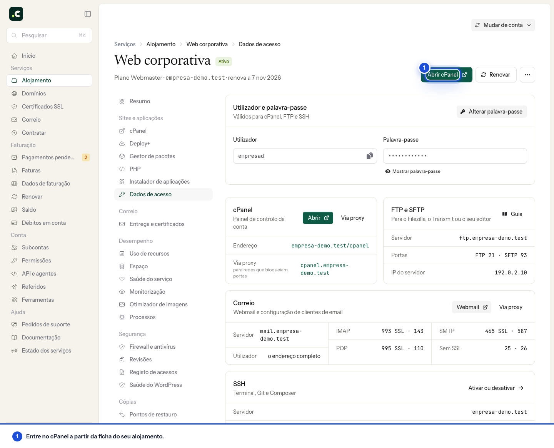Open the FTP e SFTP Guia
The height and width of the screenshot is (448, 554).
[512, 214]
